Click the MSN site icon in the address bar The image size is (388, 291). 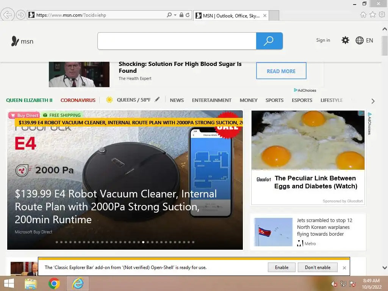[x=31, y=15]
